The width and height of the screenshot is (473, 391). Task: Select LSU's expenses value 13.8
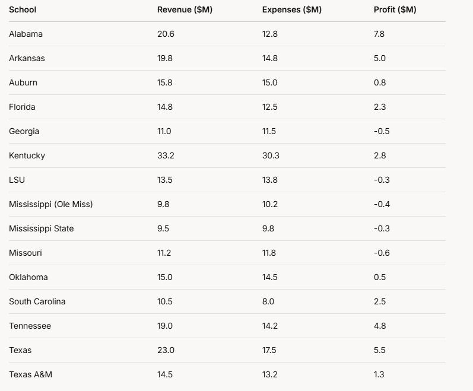click(269, 180)
